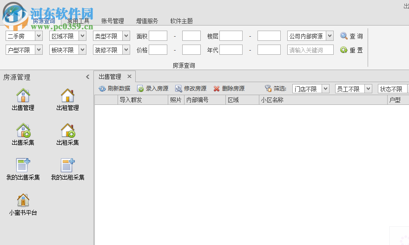The image size is (409, 245).
Task: Click the 重置 button text
Action: click(x=356, y=50)
